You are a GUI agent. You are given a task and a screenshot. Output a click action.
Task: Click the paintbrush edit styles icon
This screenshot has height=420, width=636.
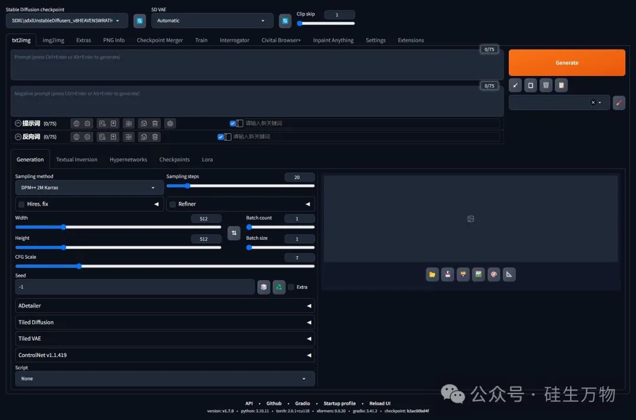618,102
